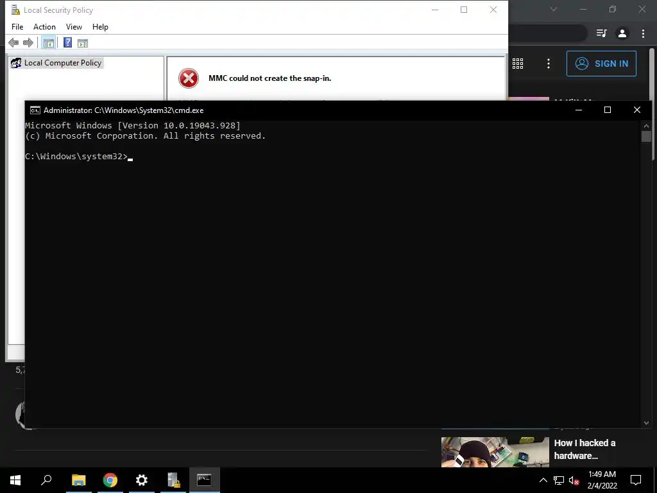Image resolution: width=657 pixels, height=493 pixels.
Task: Close the Administrator cmd.exe window
Action: [637, 110]
